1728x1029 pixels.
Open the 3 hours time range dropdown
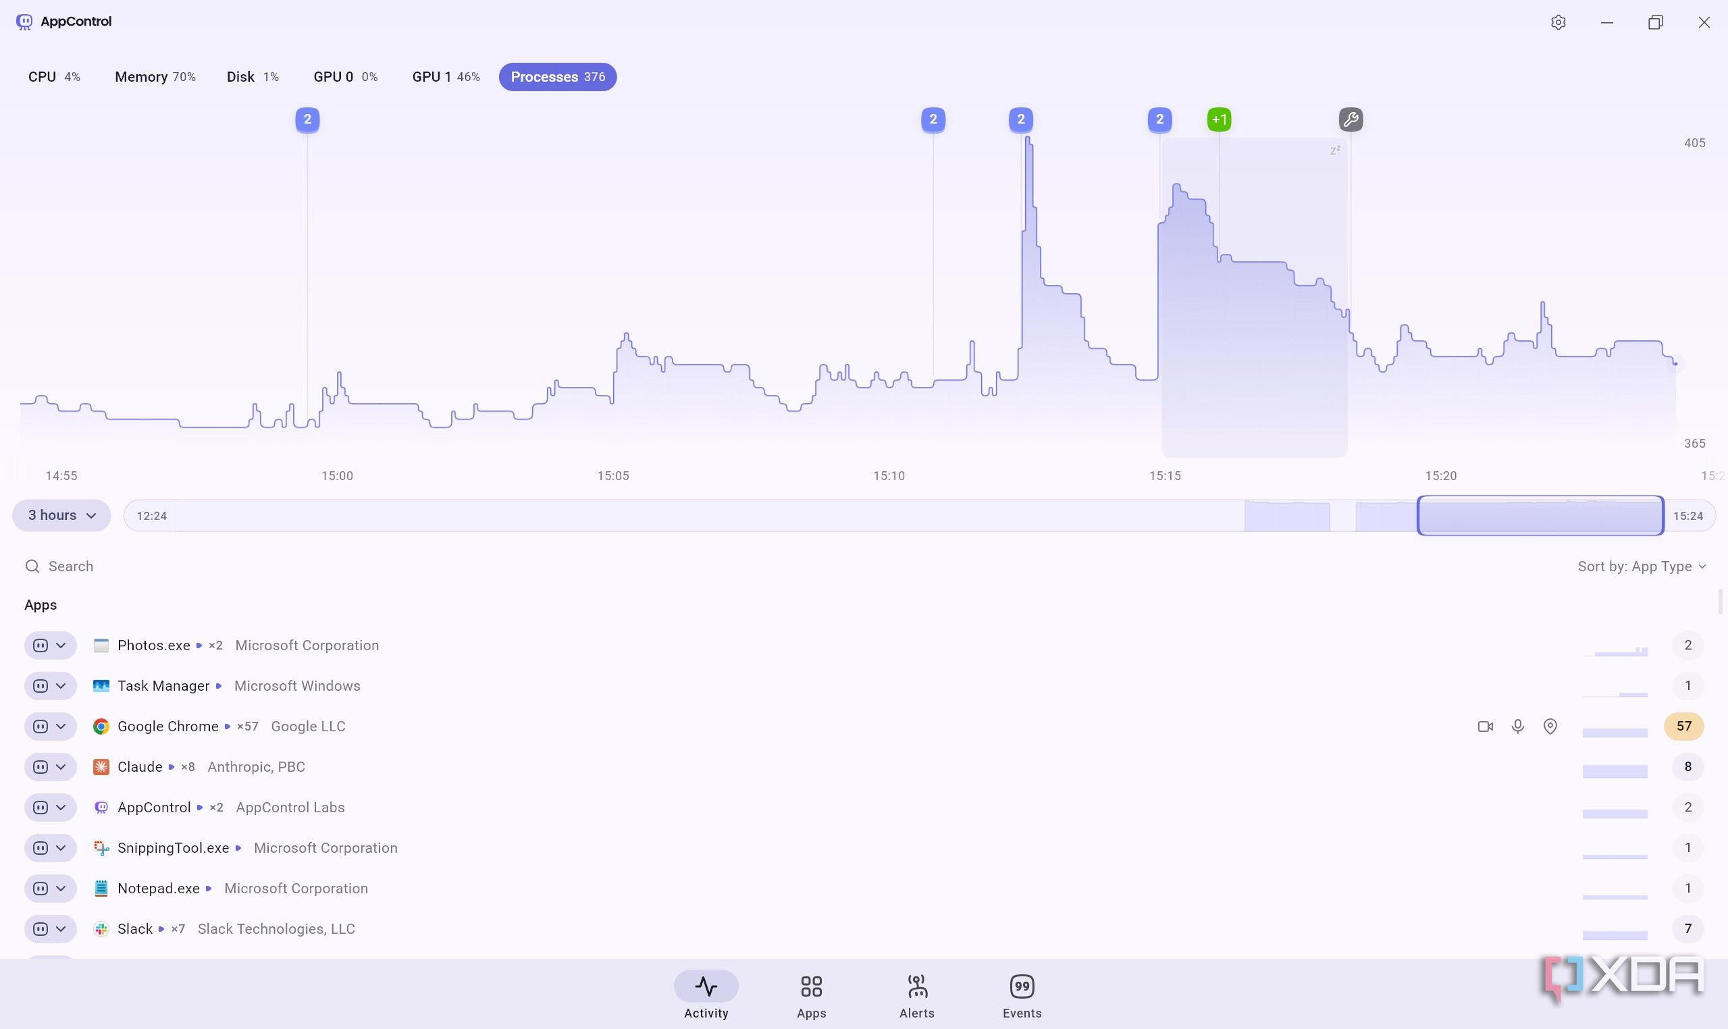(61, 515)
